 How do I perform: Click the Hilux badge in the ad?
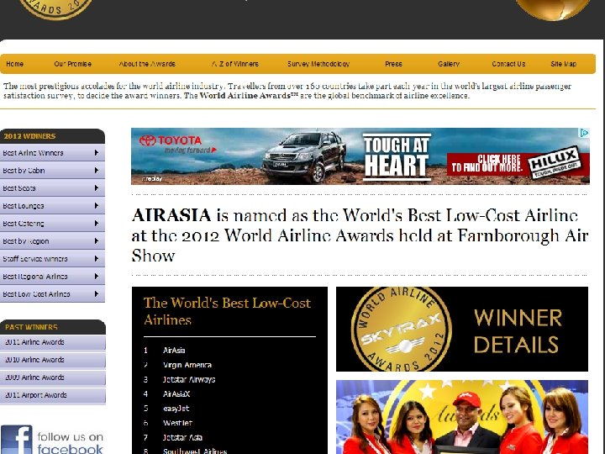(x=555, y=161)
